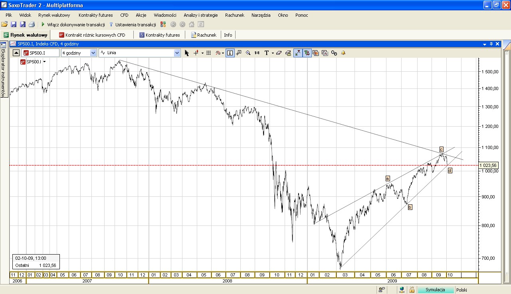Open the Rachunek menu
The width and height of the screenshot is (511, 294).
(235, 15)
